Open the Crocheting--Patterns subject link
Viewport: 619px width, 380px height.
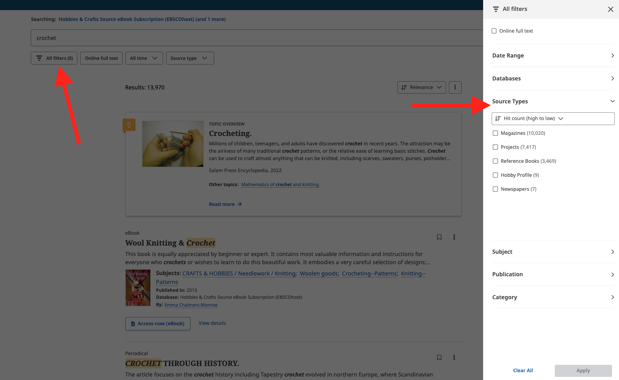coord(370,274)
